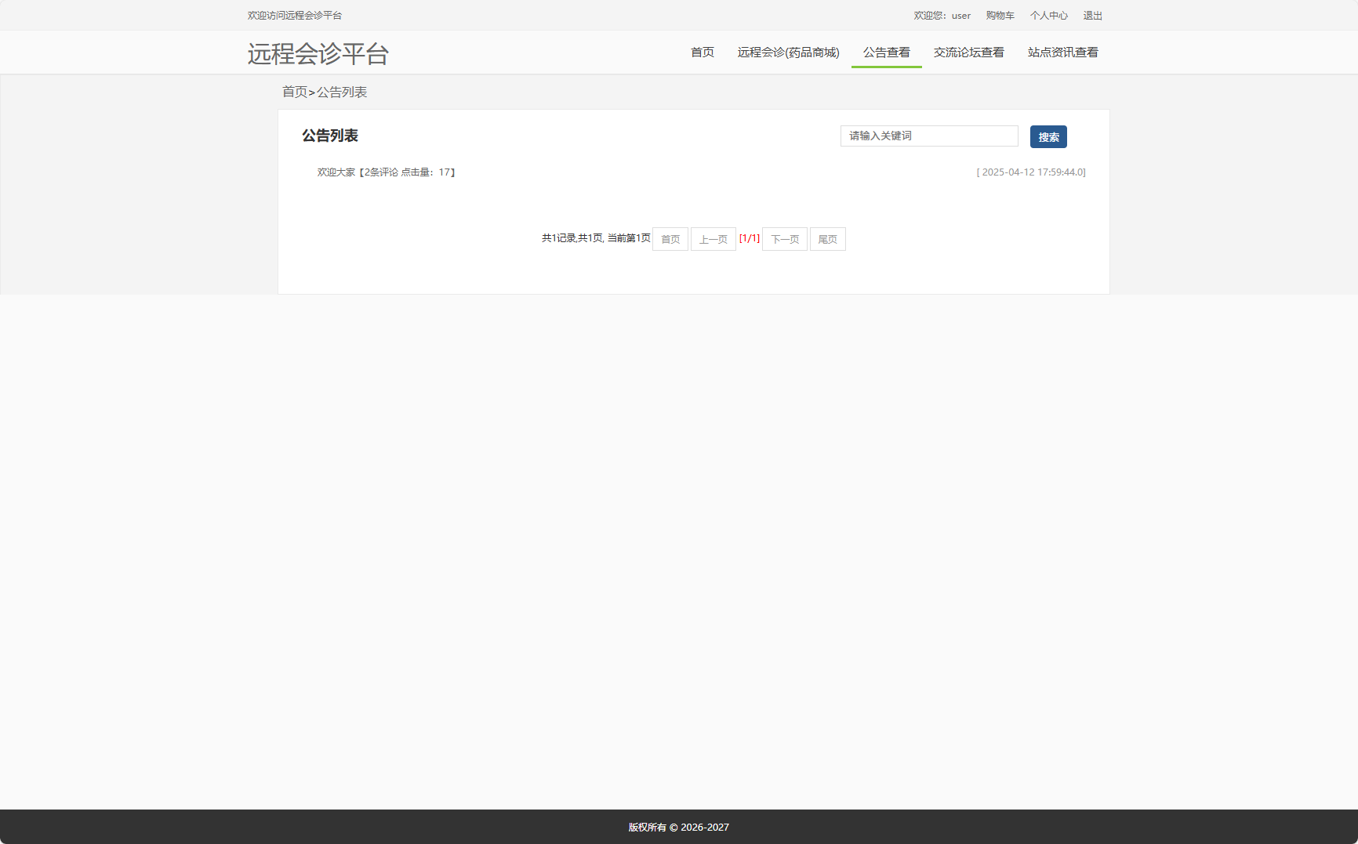Screen dimensions: 1358x844
Task: Click 首页 in the breadcrumb trail
Action: point(294,92)
